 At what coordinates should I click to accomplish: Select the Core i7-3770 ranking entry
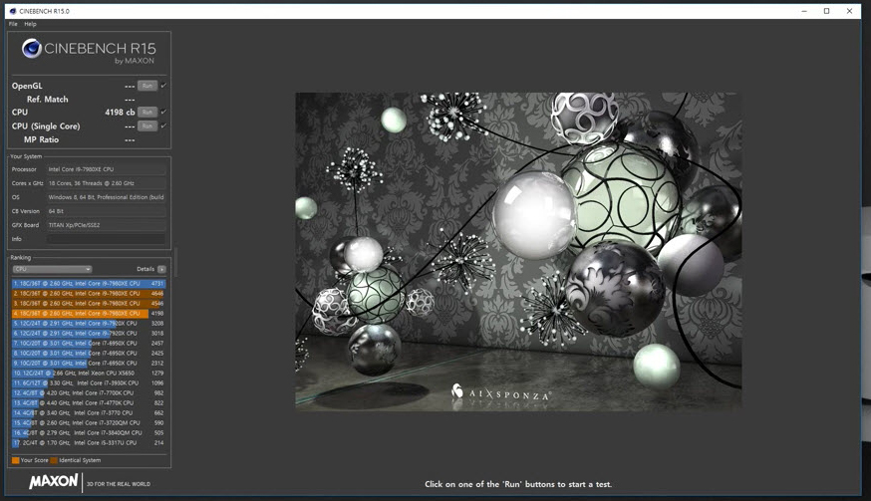[89, 412]
